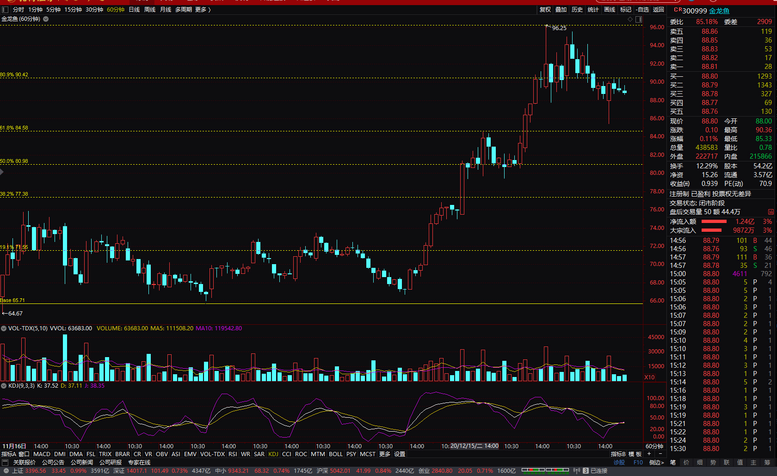Viewport: 777px width, 476px height.
Task: Open the KDJ indicator dropdown circle
Action: coord(4,386)
